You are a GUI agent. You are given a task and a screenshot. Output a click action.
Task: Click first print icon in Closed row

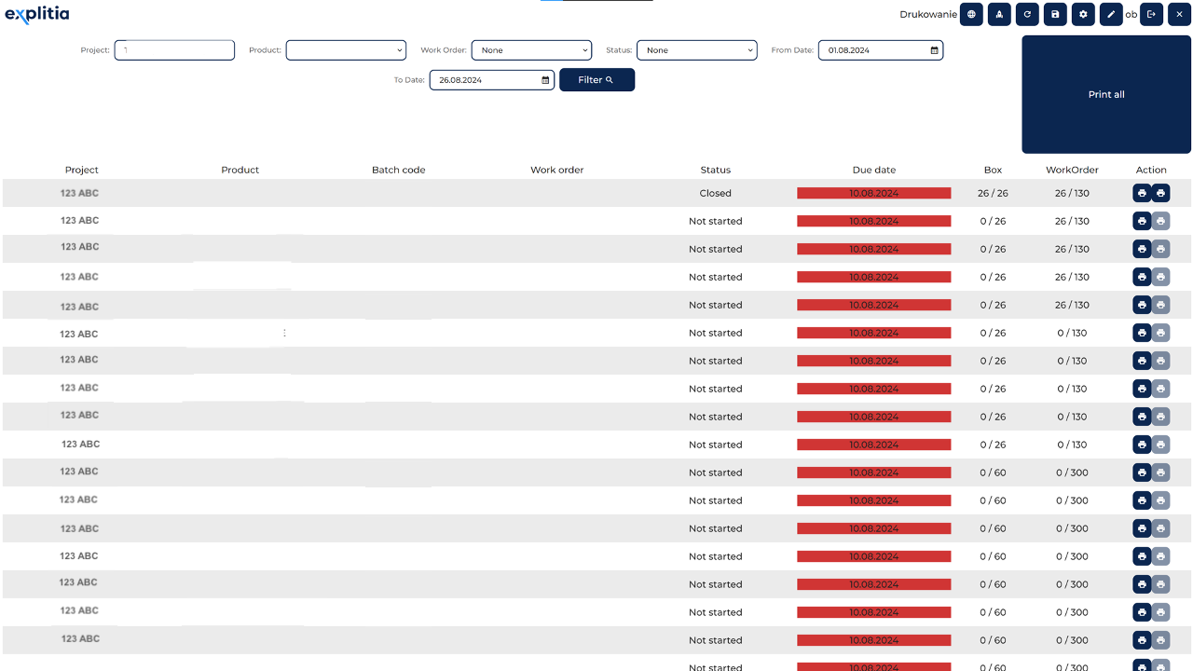coord(1142,193)
